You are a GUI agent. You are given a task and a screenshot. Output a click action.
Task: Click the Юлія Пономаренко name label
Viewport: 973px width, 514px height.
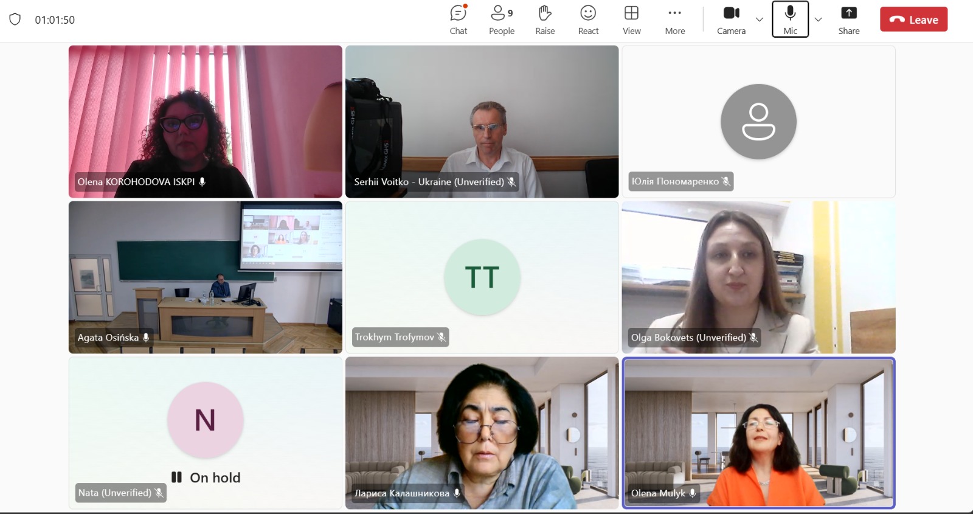pyautogui.click(x=675, y=181)
